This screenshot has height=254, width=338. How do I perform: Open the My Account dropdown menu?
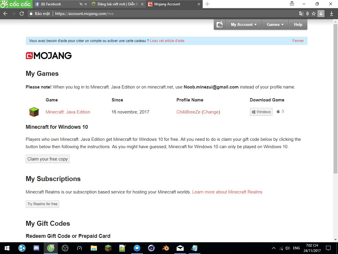pos(244,24)
